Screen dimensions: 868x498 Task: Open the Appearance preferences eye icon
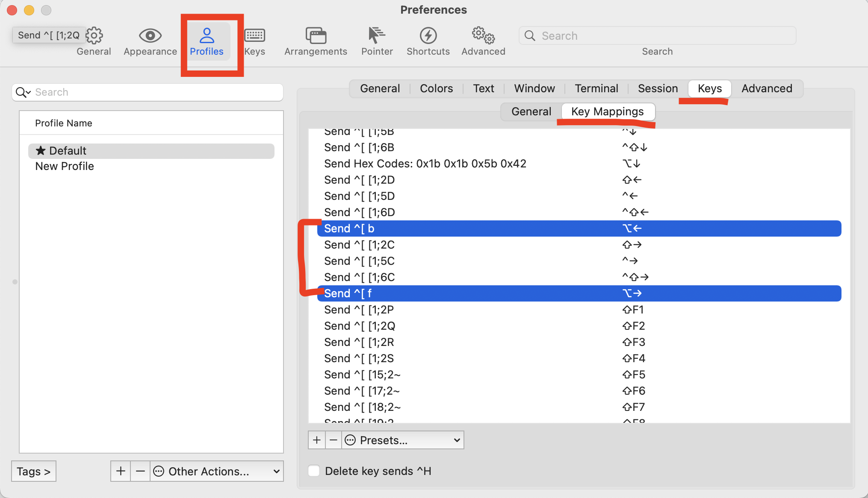[x=150, y=36]
